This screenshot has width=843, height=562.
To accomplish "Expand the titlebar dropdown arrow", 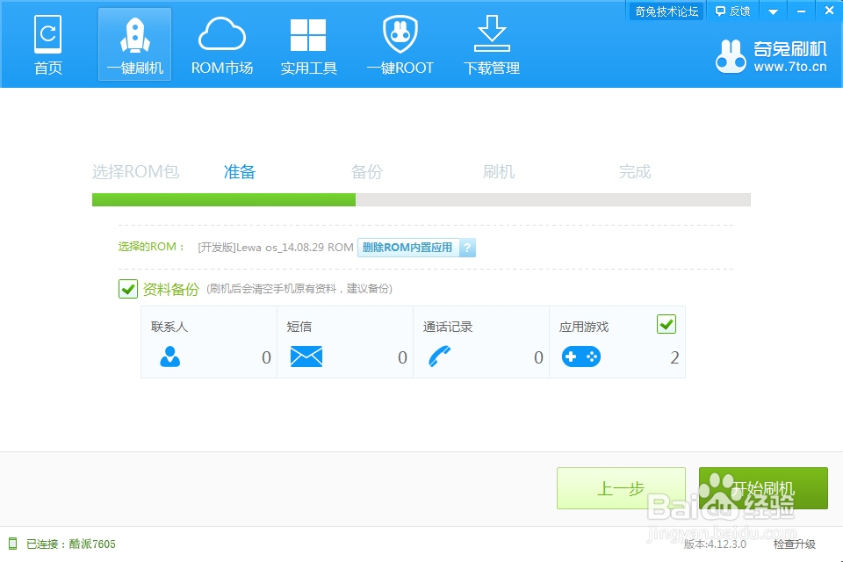I will 772,11.
